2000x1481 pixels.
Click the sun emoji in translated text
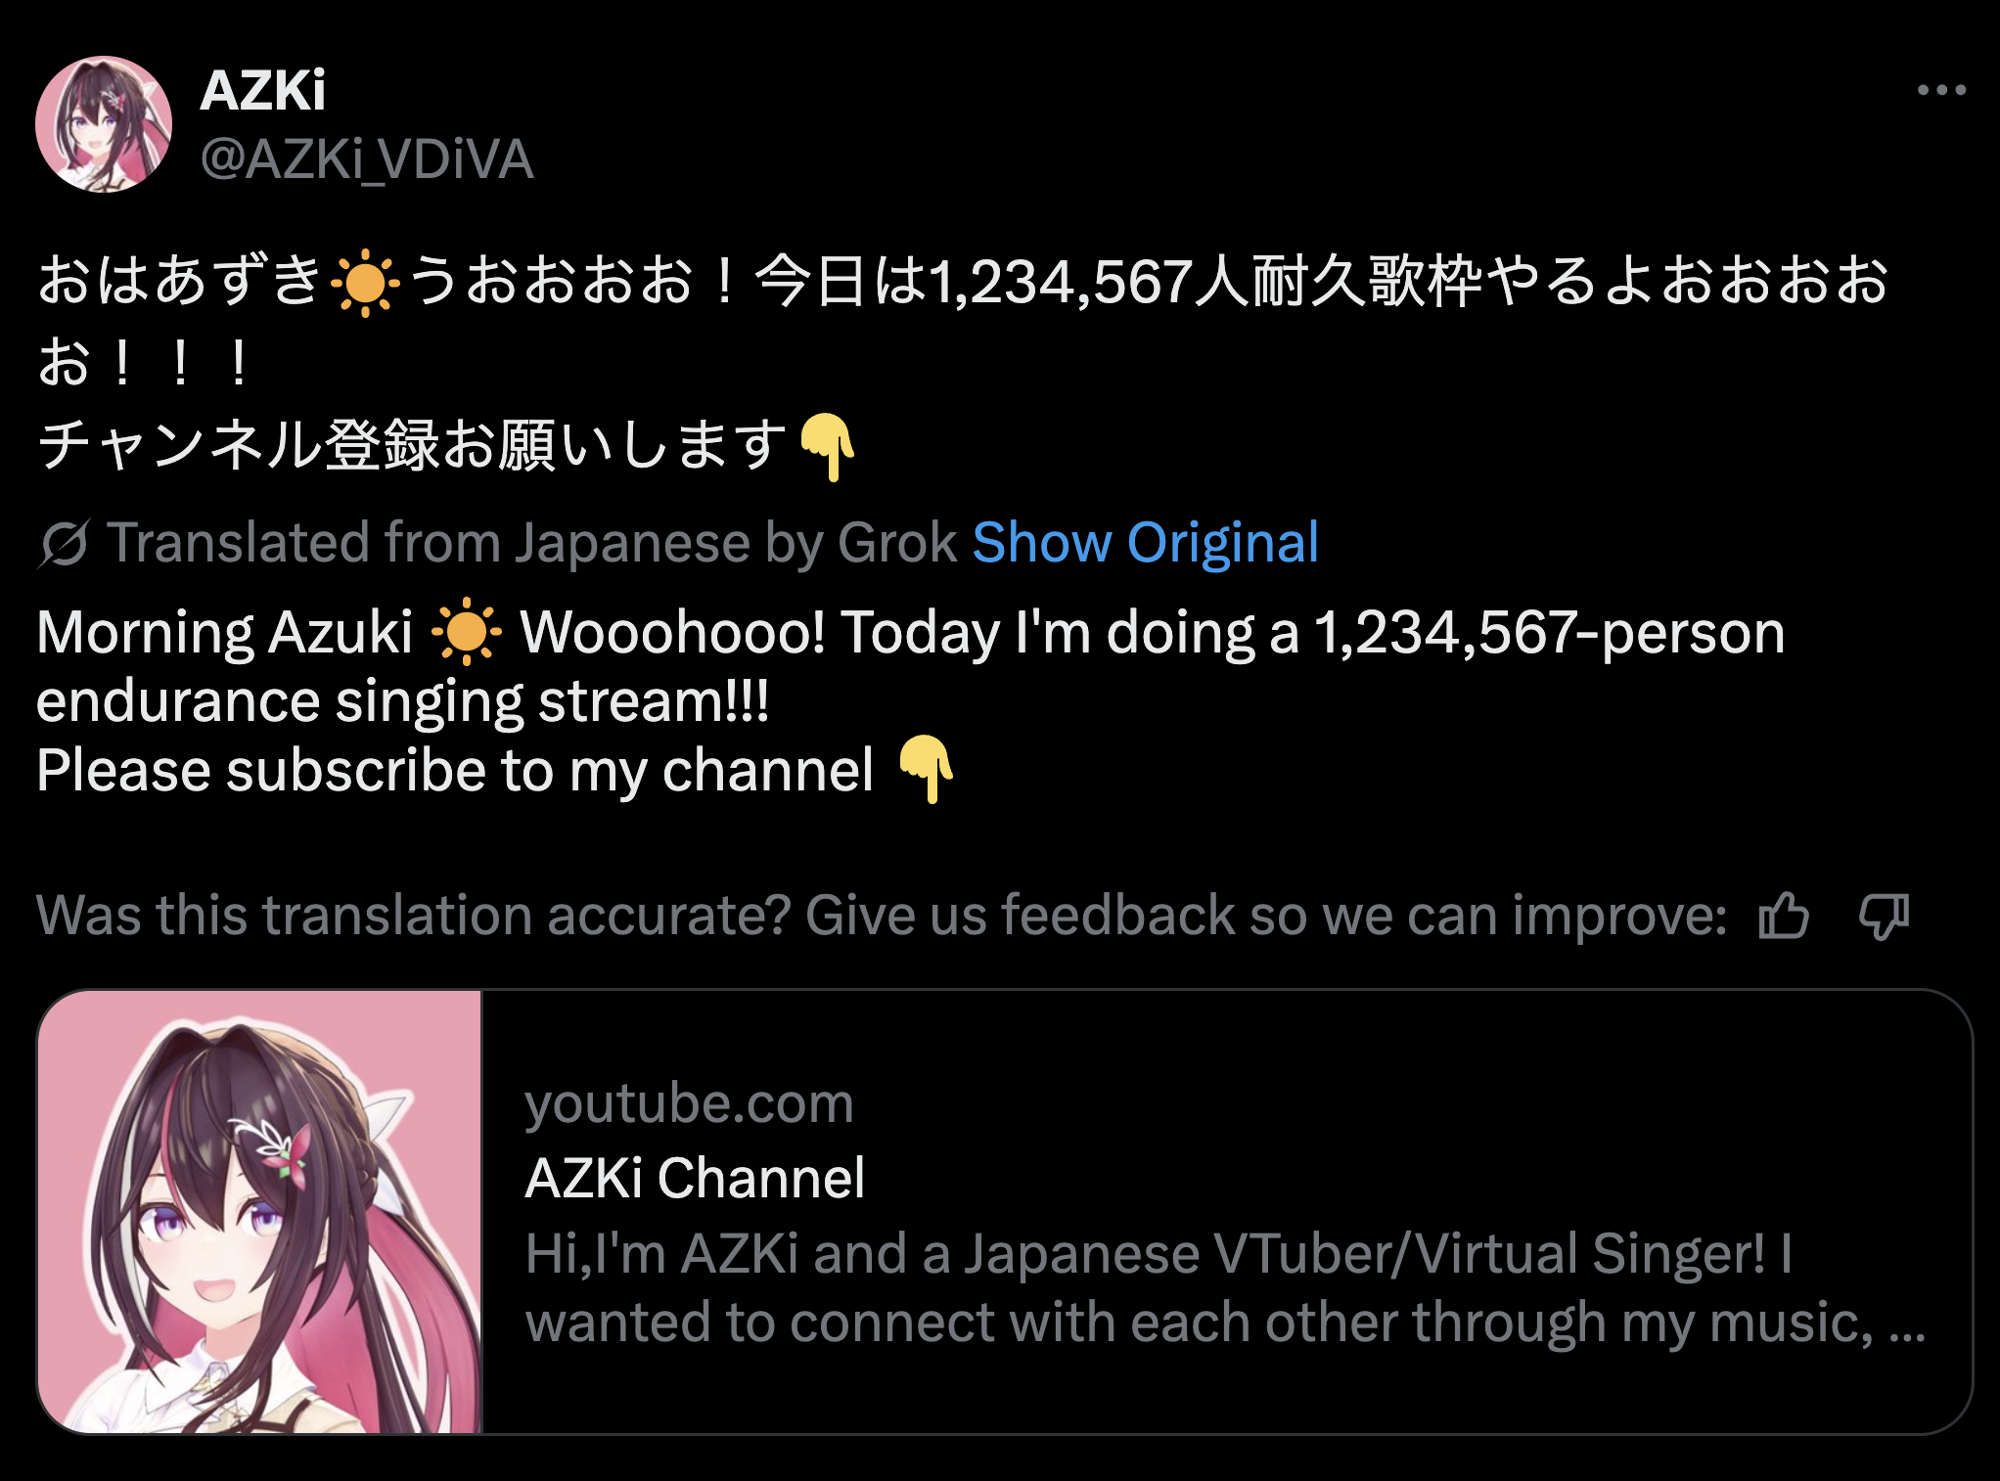click(x=467, y=631)
